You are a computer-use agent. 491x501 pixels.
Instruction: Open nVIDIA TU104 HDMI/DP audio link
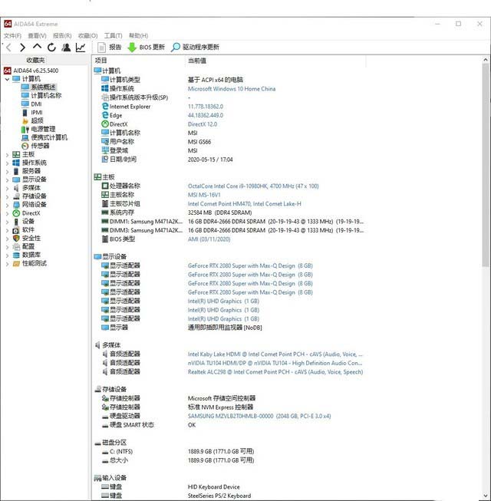275,364
